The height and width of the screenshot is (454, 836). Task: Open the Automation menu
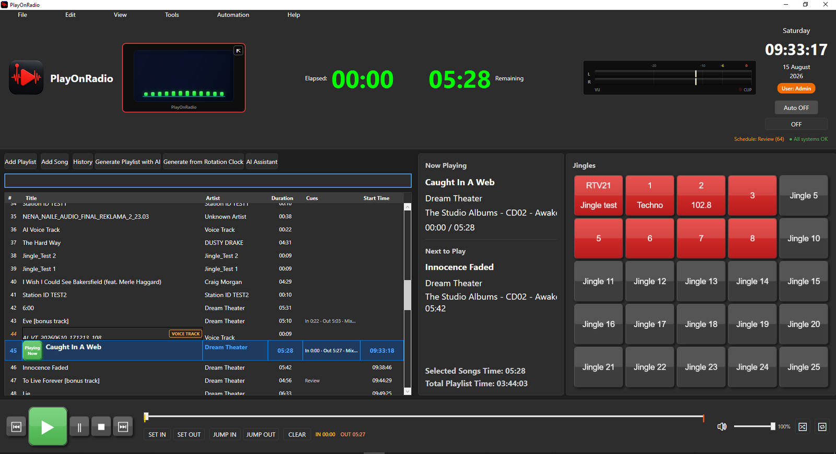pyautogui.click(x=233, y=15)
